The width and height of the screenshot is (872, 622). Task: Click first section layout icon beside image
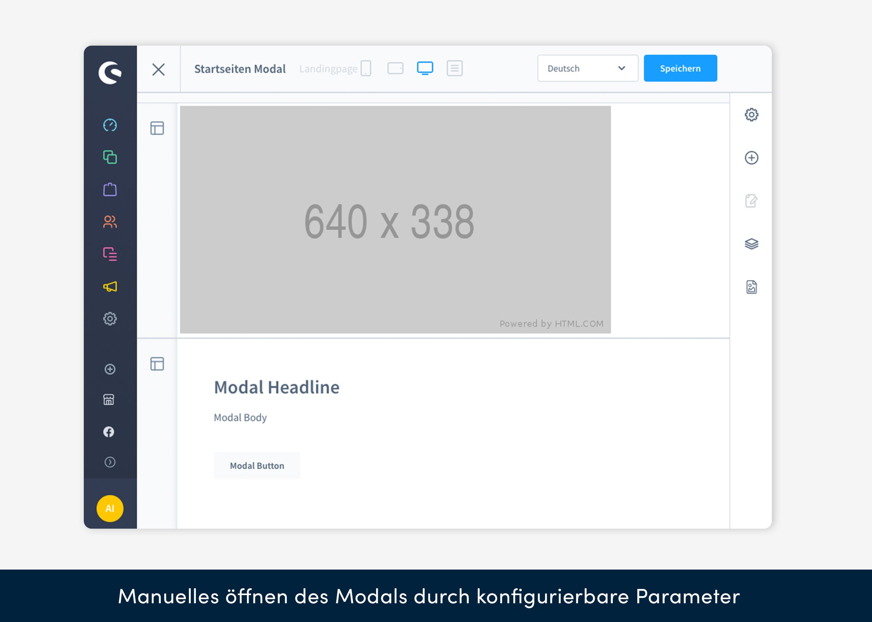pos(157,128)
